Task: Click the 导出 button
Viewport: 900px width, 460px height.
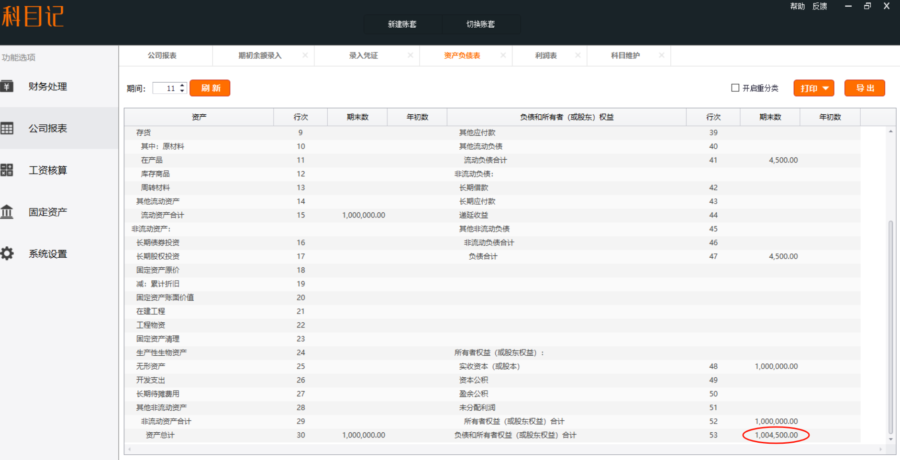Action: pos(864,88)
